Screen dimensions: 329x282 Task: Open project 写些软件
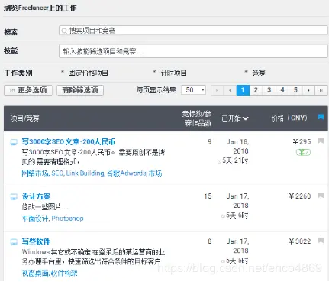(x=36, y=241)
